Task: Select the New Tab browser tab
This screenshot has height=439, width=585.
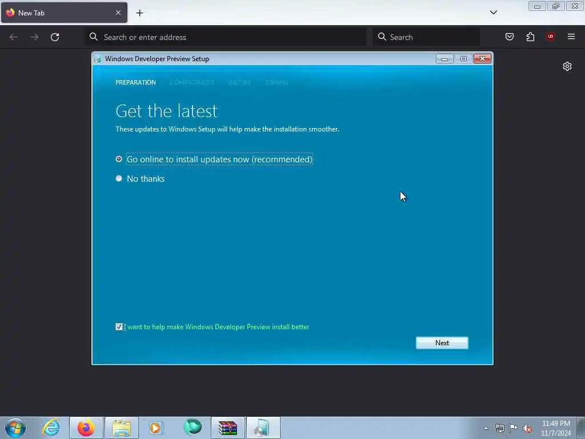Action: click(x=64, y=13)
